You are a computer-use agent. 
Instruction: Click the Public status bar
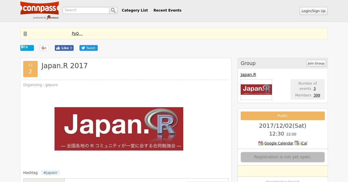283,116
